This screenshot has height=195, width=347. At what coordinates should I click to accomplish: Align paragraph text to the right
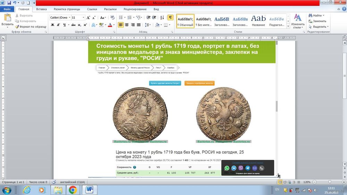click(133, 25)
